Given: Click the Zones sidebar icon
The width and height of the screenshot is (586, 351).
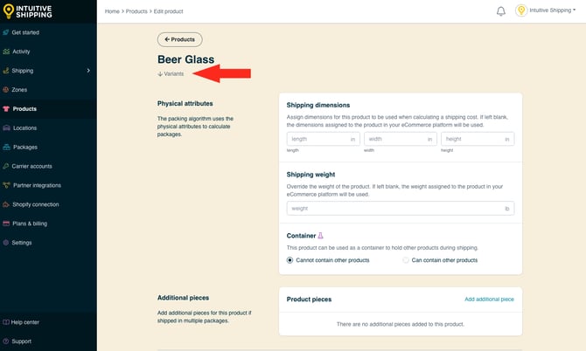Looking at the screenshot, I should click(x=7, y=89).
